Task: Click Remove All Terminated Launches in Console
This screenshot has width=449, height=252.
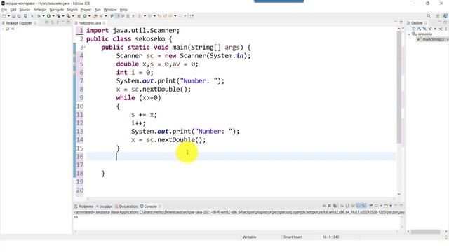Action: point(335,206)
